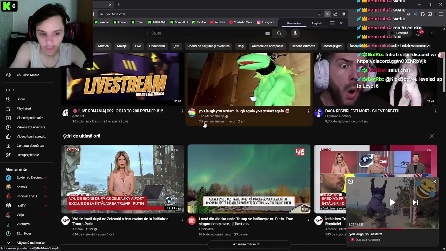The height and width of the screenshot is (251, 446).
Task: Click the Creează button
Action: click(x=399, y=33)
